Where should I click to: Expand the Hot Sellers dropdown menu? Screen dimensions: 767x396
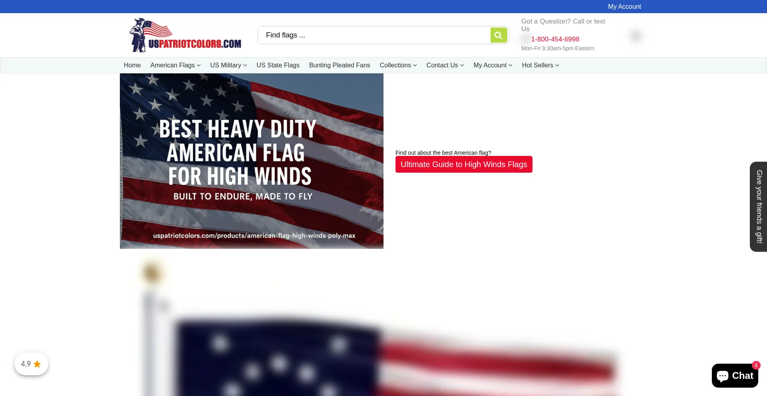point(540,65)
